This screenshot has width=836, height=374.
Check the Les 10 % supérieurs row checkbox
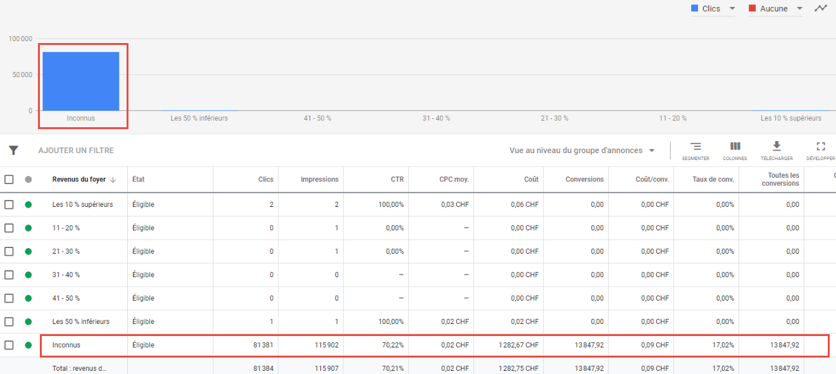point(9,204)
